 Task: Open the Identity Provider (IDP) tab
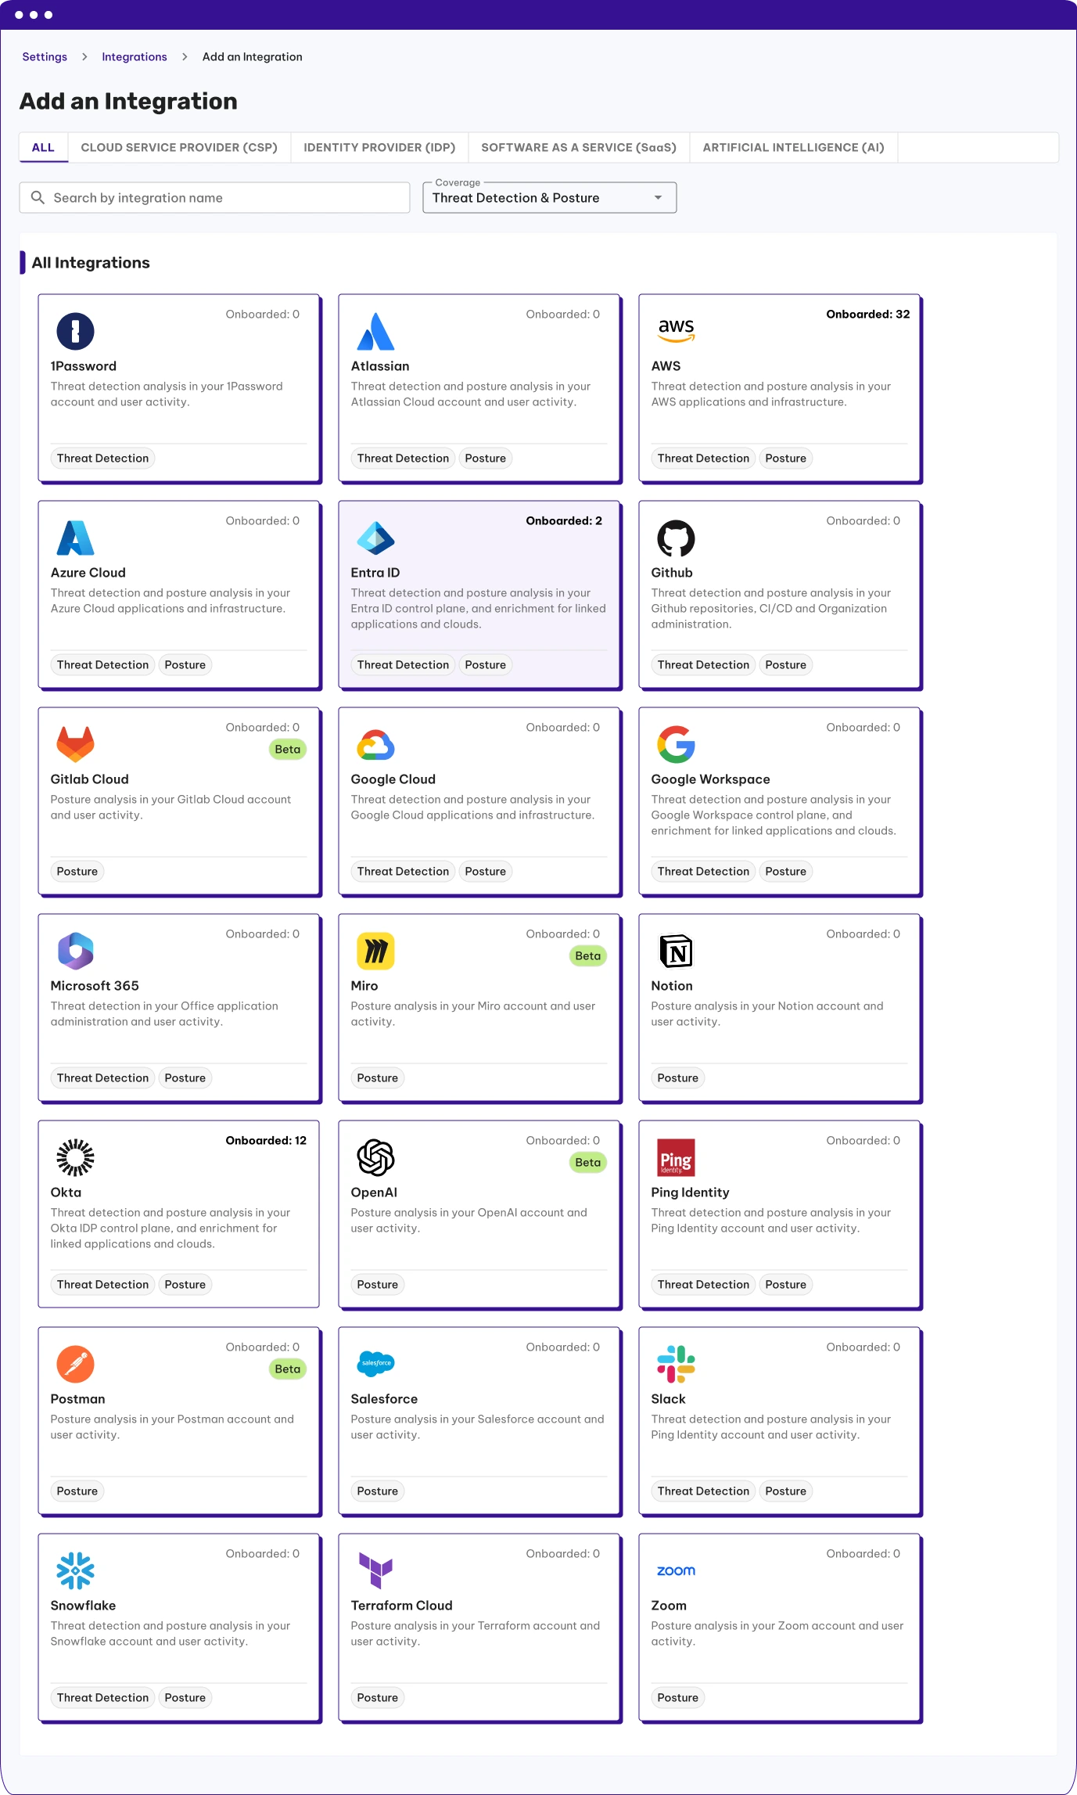click(x=379, y=147)
